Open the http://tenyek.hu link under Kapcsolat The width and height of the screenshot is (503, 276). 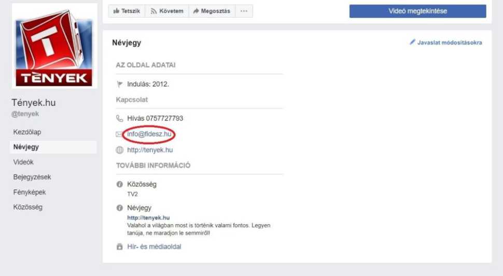150,150
